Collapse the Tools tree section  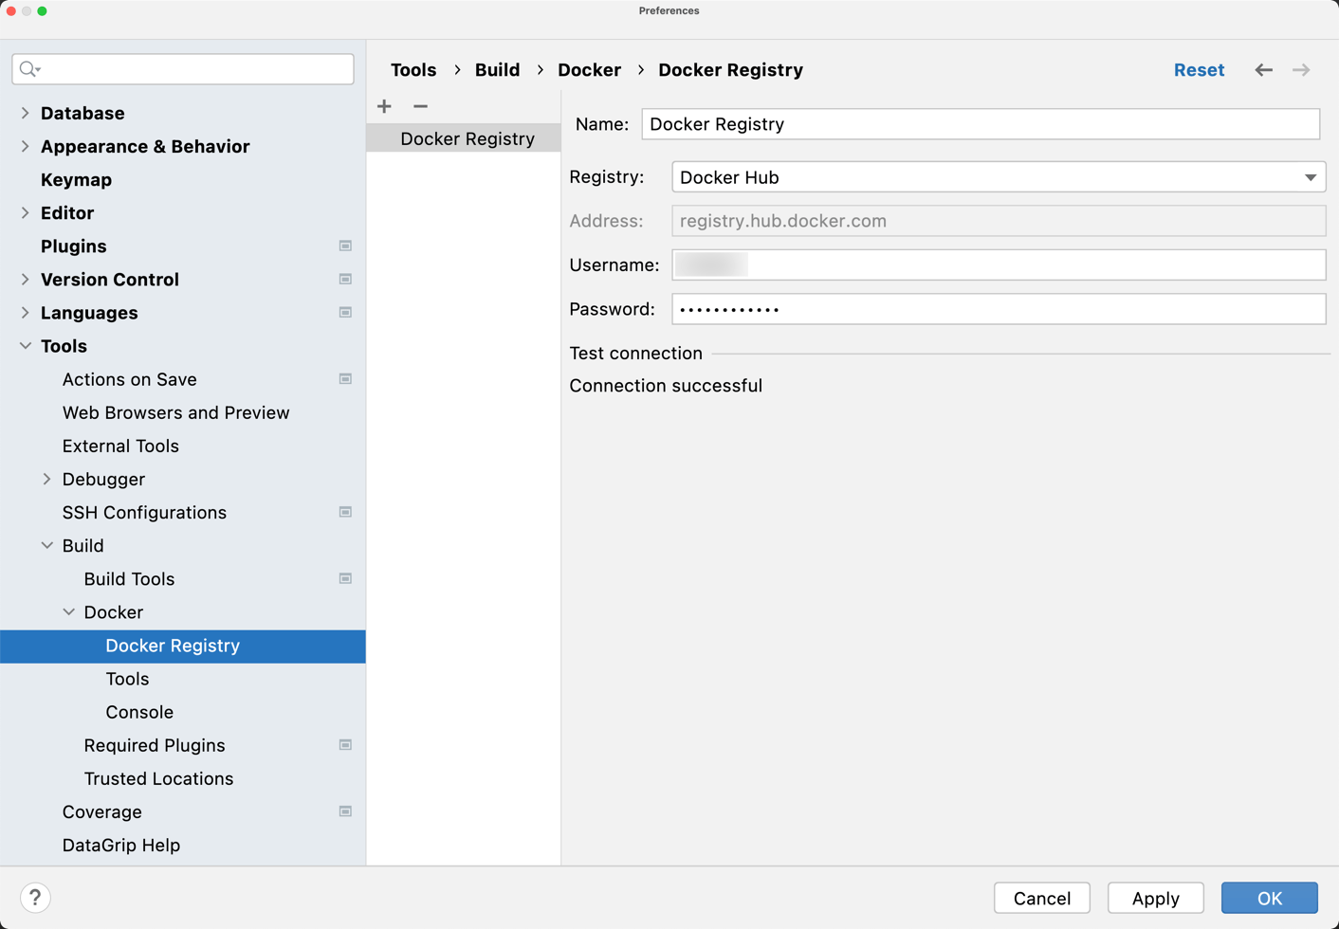tap(25, 346)
